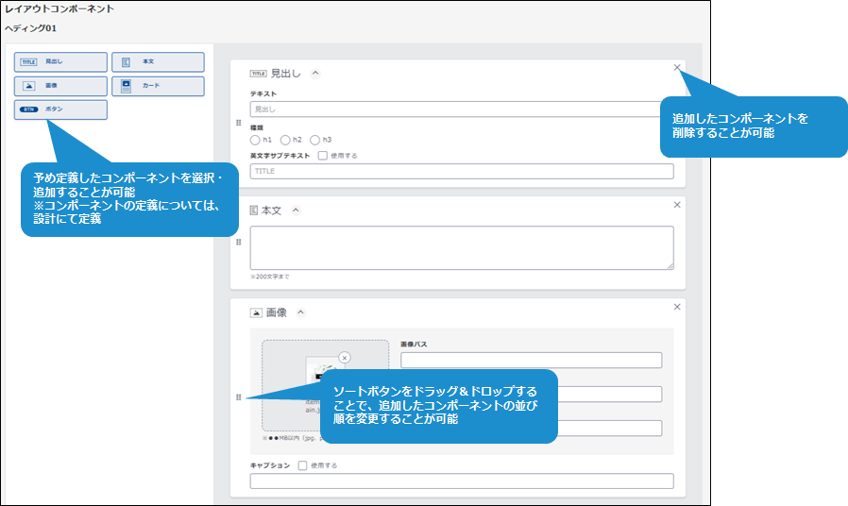Remove the 本文 component using its X icon

[677, 205]
